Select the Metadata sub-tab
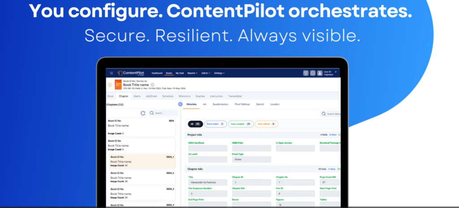Screen dimensions: 459x208 click(x=191, y=104)
